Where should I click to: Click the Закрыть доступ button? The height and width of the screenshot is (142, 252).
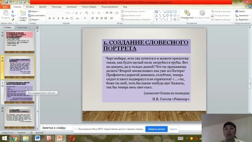156,129
